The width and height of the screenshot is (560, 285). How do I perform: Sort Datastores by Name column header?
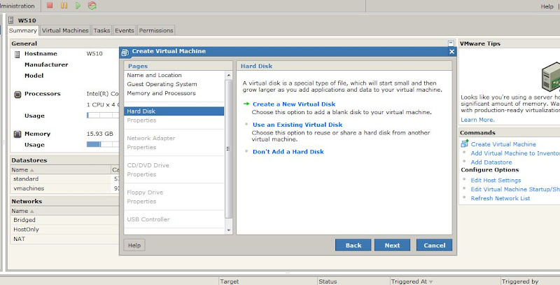point(61,170)
